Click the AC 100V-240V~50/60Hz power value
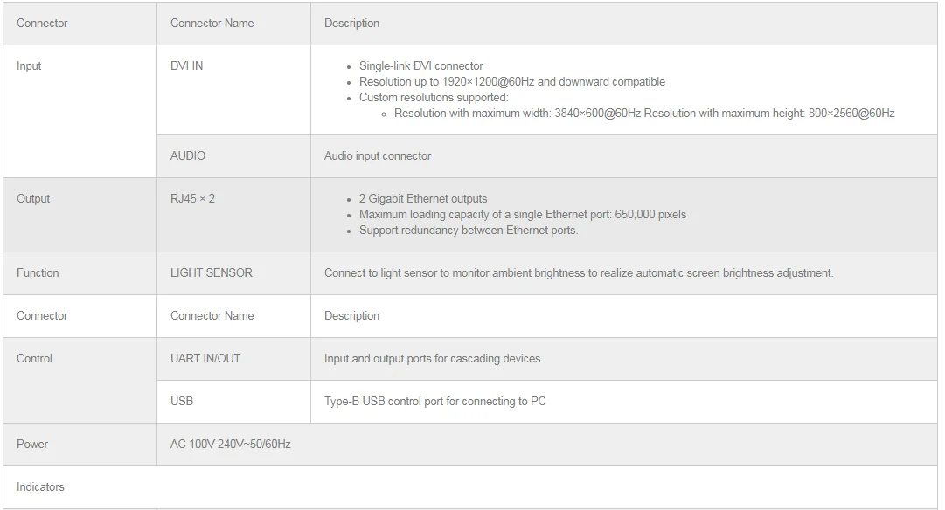 (x=230, y=445)
